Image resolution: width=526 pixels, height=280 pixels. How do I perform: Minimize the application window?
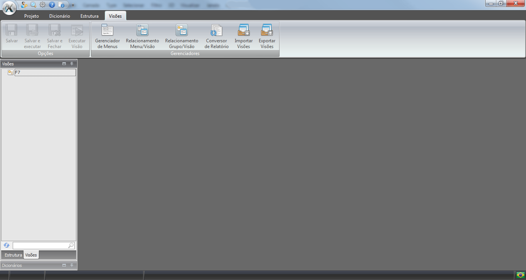(x=491, y=3)
